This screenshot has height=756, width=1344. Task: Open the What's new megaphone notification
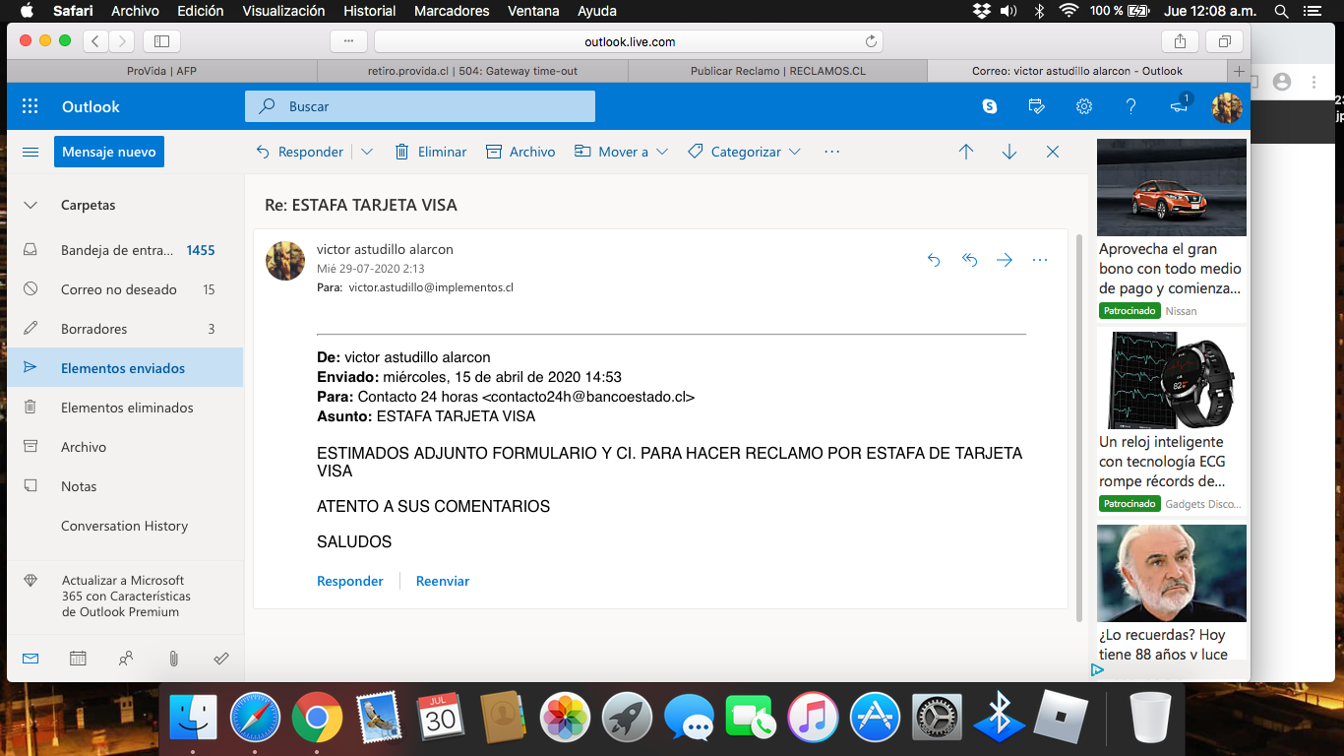[1180, 105]
